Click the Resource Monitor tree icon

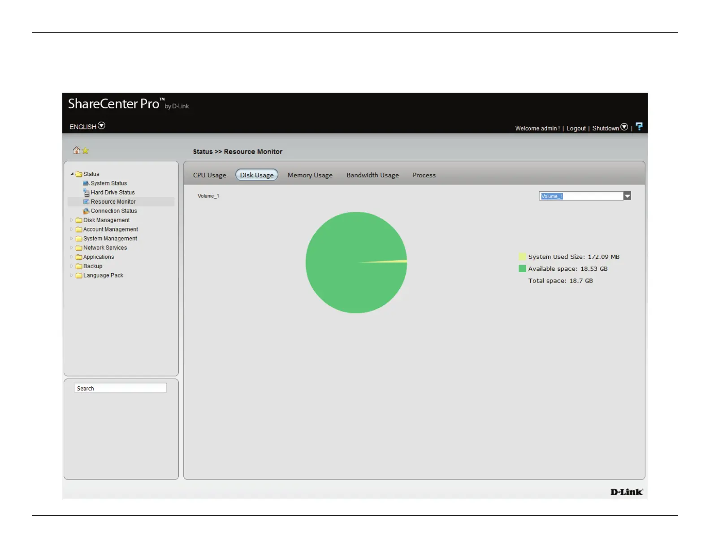coord(86,202)
